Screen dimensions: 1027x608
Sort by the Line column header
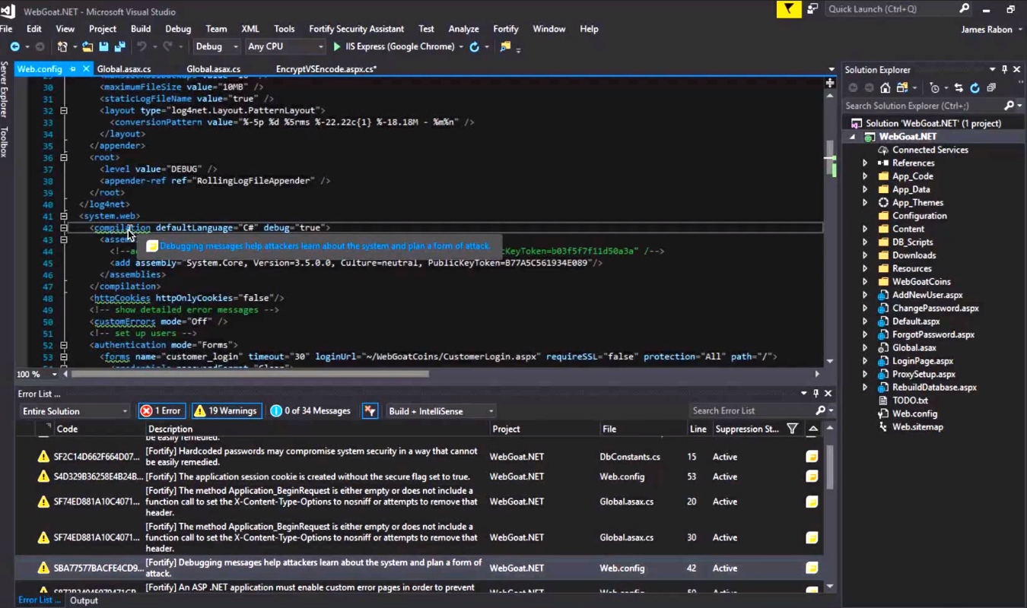pos(698,429)
